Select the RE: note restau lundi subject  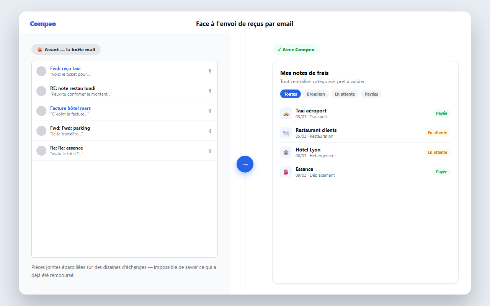[x=73, y=88]
